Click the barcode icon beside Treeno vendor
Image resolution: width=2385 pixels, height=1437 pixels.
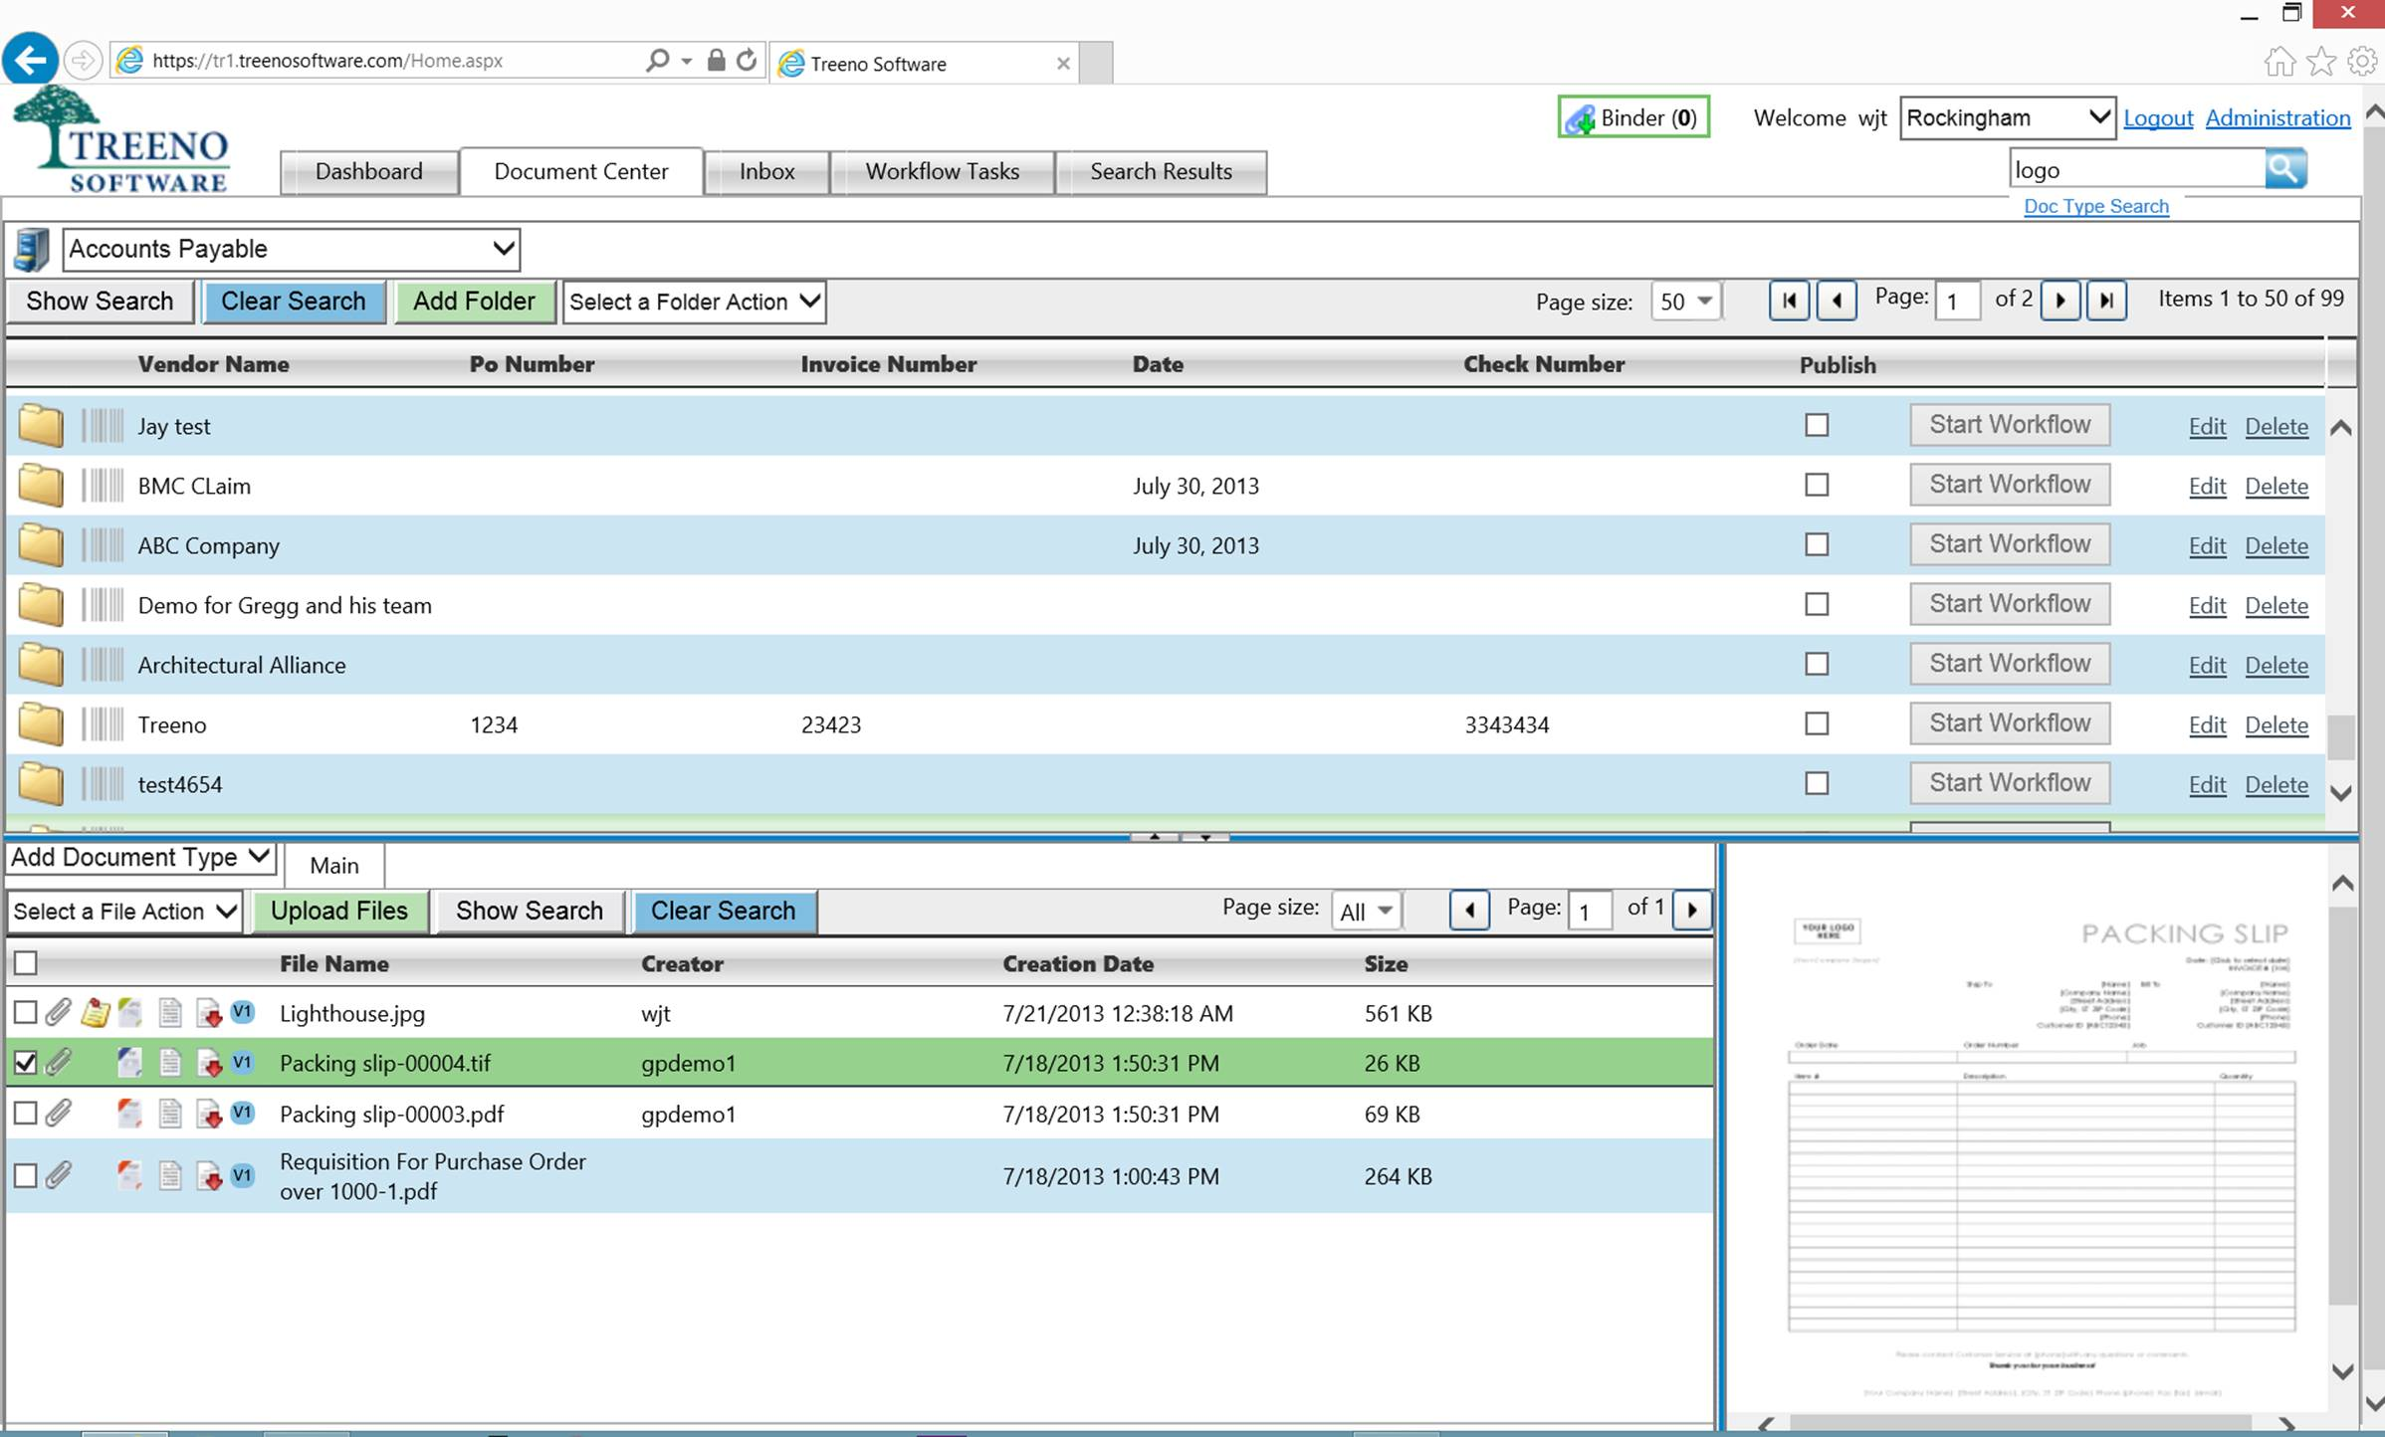(x=103, y=724)
